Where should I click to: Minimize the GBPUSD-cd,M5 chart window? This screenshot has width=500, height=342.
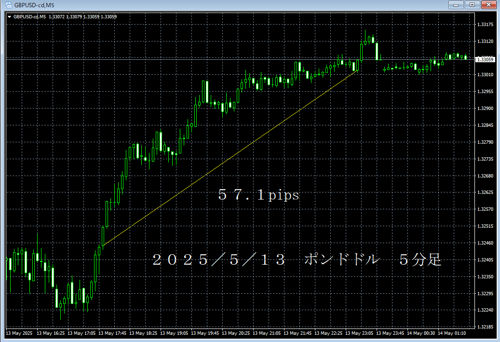456,5
